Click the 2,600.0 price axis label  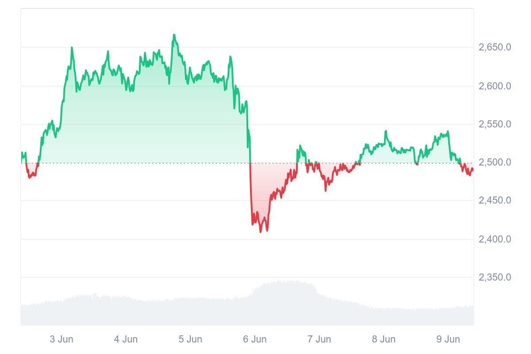(495, 86)
